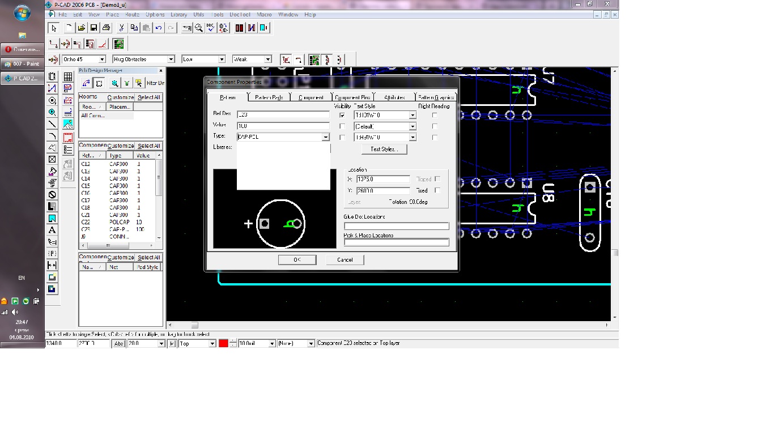The width and height of the screenshot is (774, 435).
Task: Toggle Ref Des Visibility checkbox
Action: point(342,115)
